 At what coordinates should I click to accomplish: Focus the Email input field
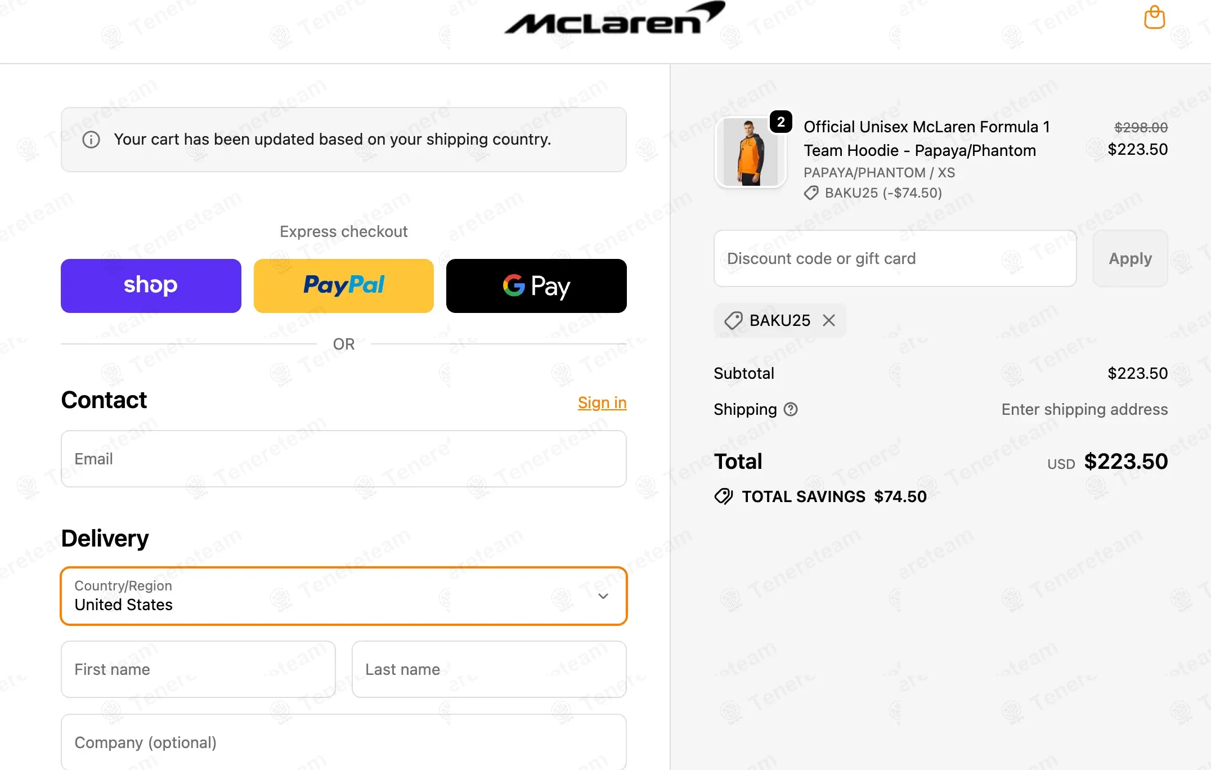click(343, 459)
